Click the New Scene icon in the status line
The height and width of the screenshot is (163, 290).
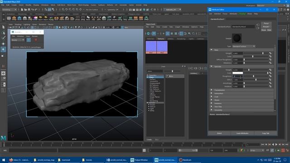click(x=22, y=10)
